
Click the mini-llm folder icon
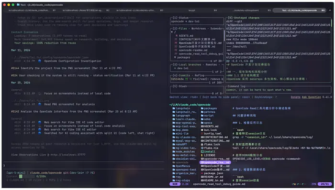pyautogui.click(x=174, y=134)
